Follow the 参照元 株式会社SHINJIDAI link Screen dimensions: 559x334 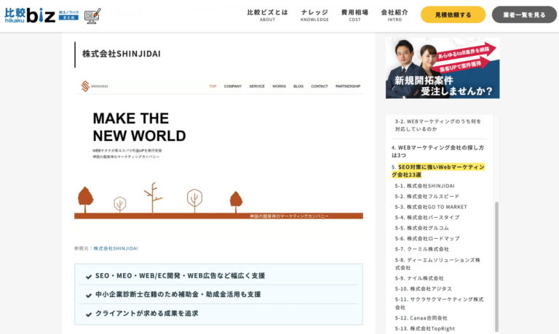coord(116,248)
